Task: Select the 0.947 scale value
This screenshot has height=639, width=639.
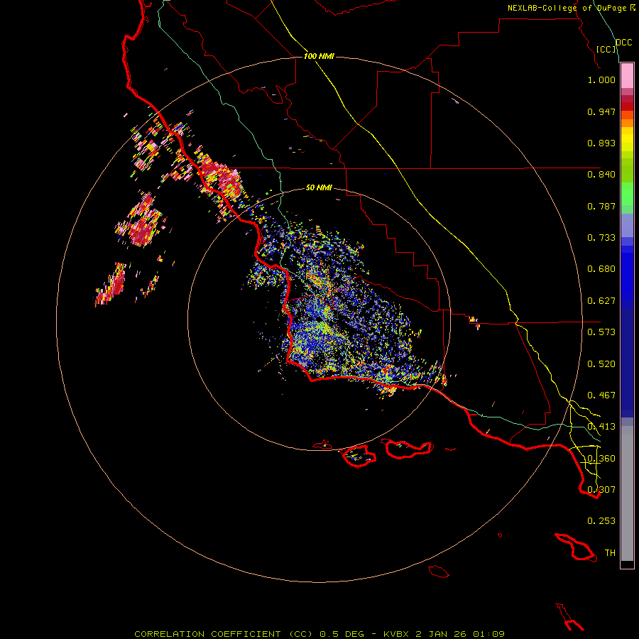Action: 601,111
